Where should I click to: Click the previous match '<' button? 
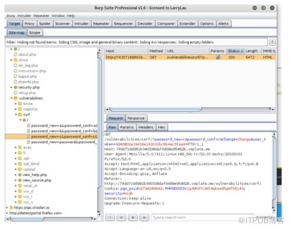[121, 217]
